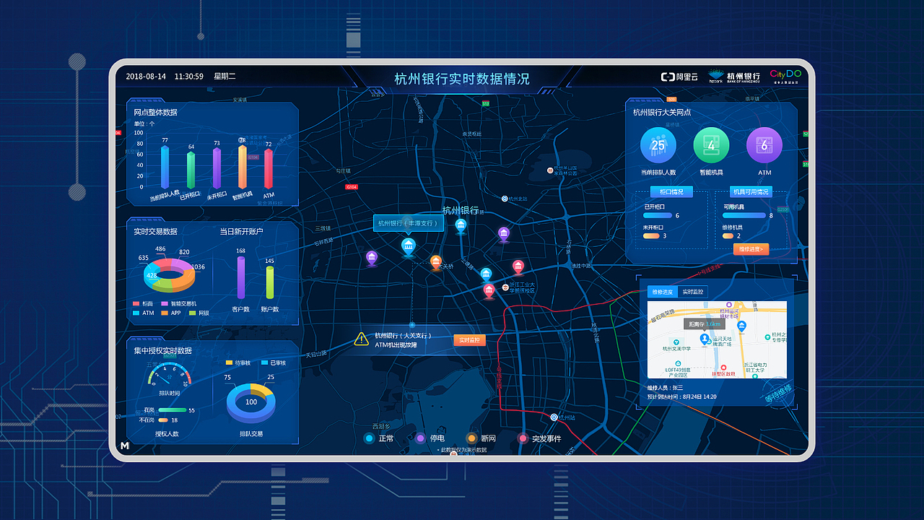924x520 pixels.
Task: Toggle the 断网 legend indicator
Action: coord(471,438)
